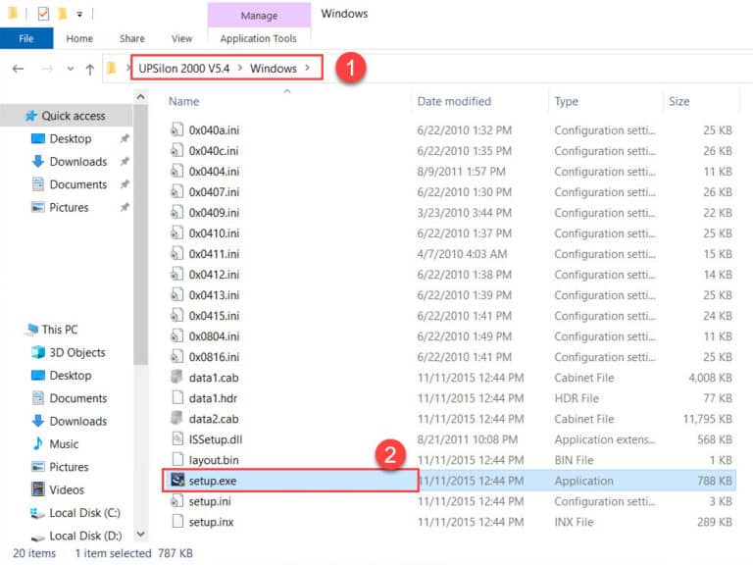Expand the chevron after Windows breadcrumb
Viewport: 753px width, 565px height.
(x=307, y=68)
